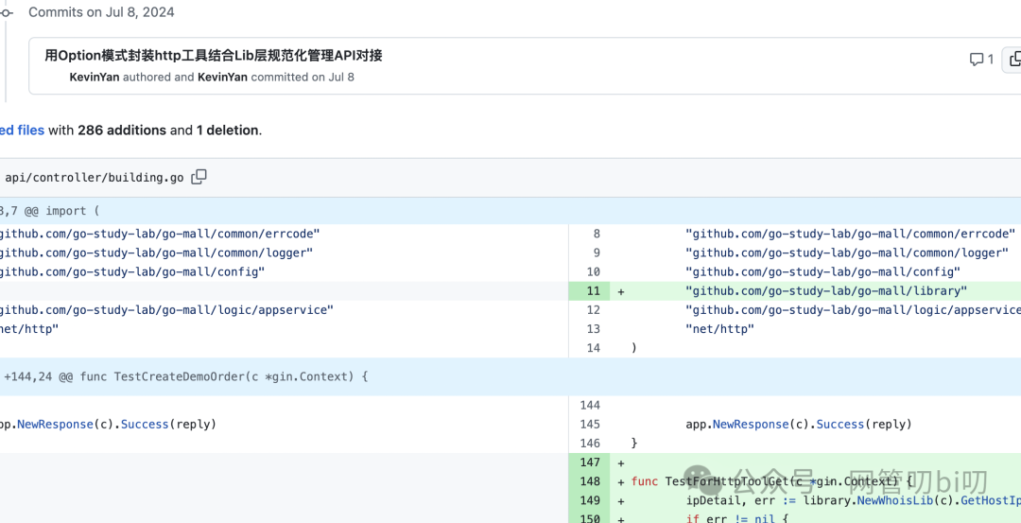Click file name api/controller/building.go
The height and width of the screenshot is (523, 1021).
(95, 177)
